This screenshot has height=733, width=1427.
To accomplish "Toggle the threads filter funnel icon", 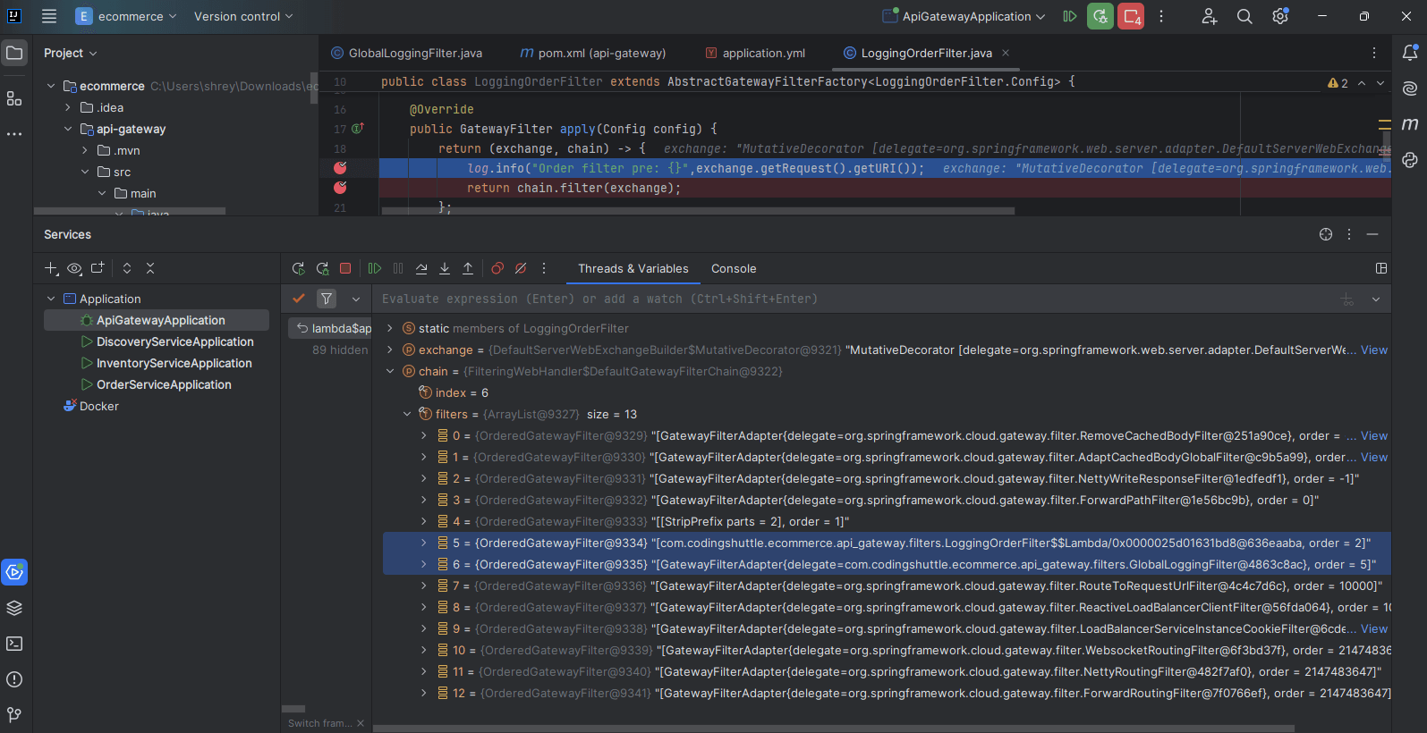I will [x=327, y=299].
